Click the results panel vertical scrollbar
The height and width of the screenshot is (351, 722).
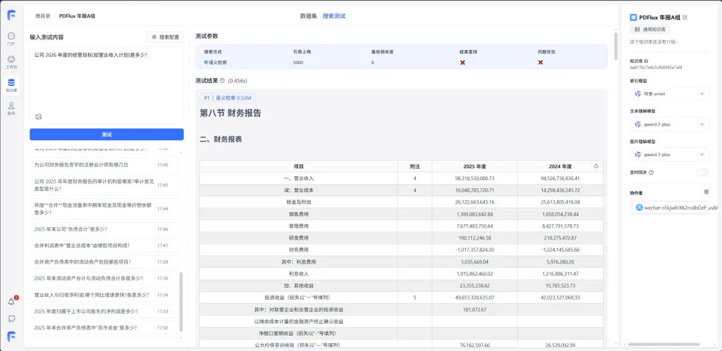[x=616, y=46]
